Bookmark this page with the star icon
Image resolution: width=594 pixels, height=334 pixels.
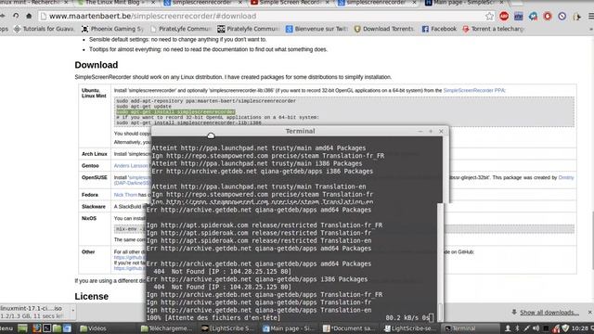coord(489,16)
